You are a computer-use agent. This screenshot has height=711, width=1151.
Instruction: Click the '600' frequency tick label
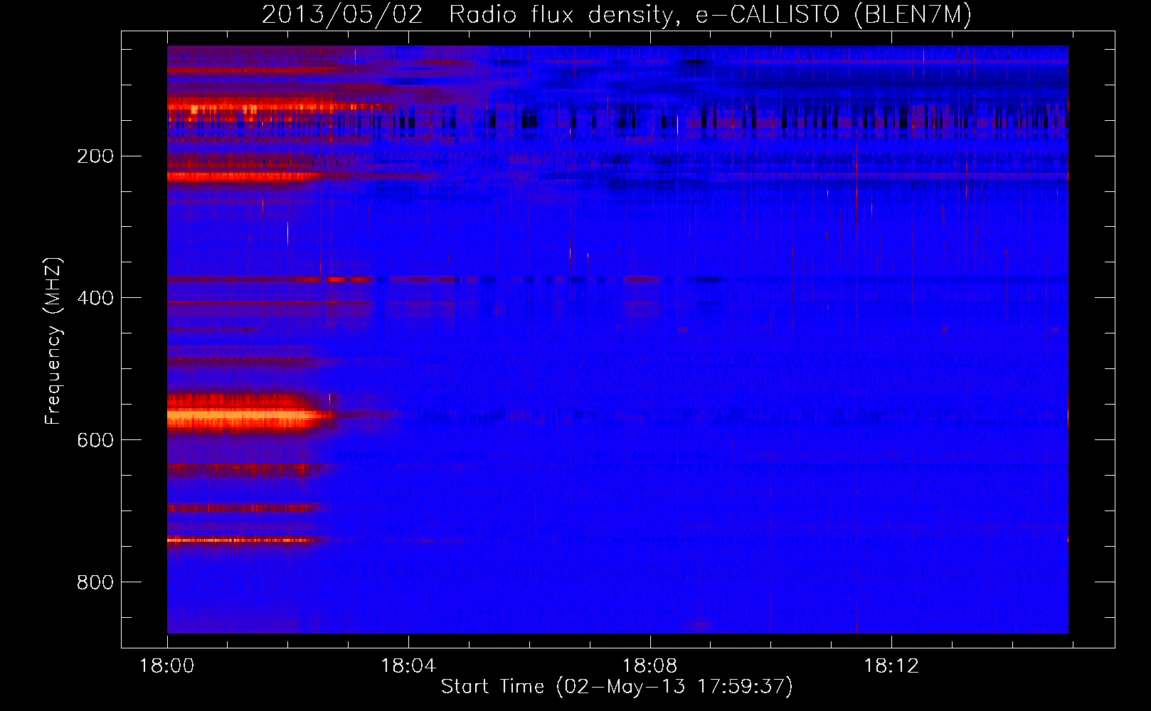pos(95,440)
